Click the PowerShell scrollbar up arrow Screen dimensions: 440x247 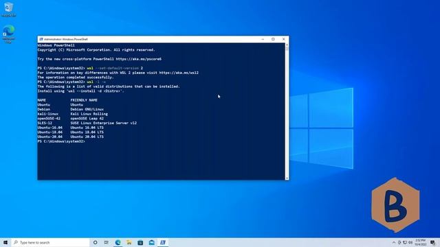click(x=287, y=45)
